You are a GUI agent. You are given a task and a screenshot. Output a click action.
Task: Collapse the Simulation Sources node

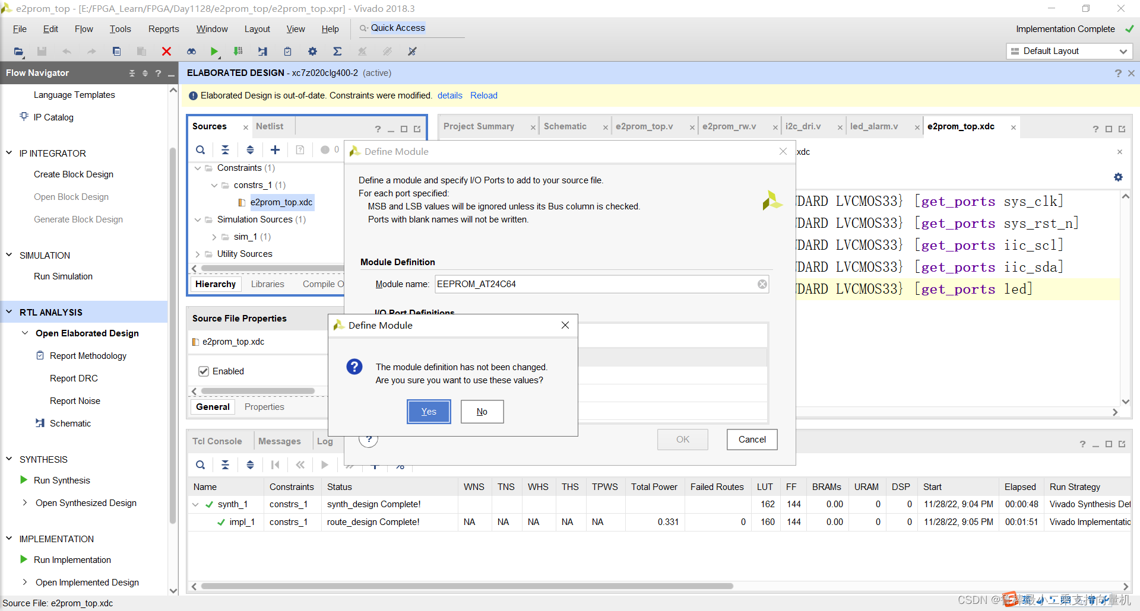click(x=198, y=220)
